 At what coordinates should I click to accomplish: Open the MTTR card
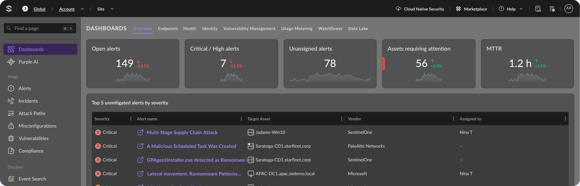pos(528,64)
